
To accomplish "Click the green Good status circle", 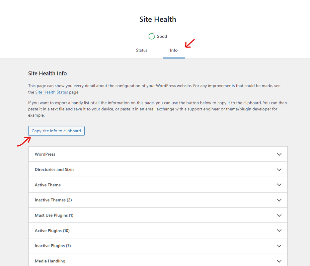I will pos(152,36).
